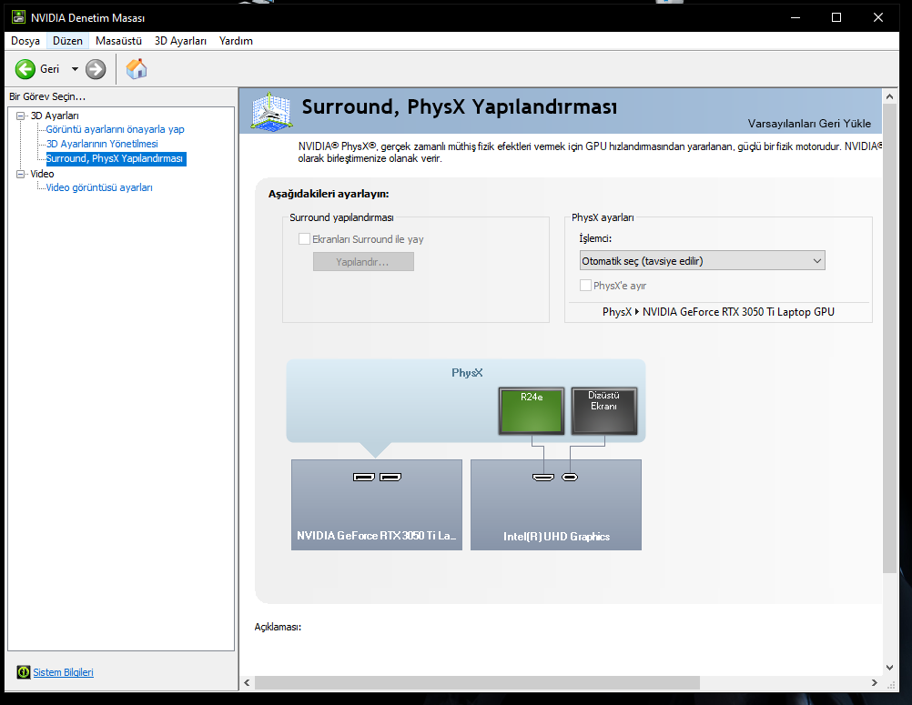
Task: Select the green R24e monitor thumbnail
Action: tap(532, 411)
